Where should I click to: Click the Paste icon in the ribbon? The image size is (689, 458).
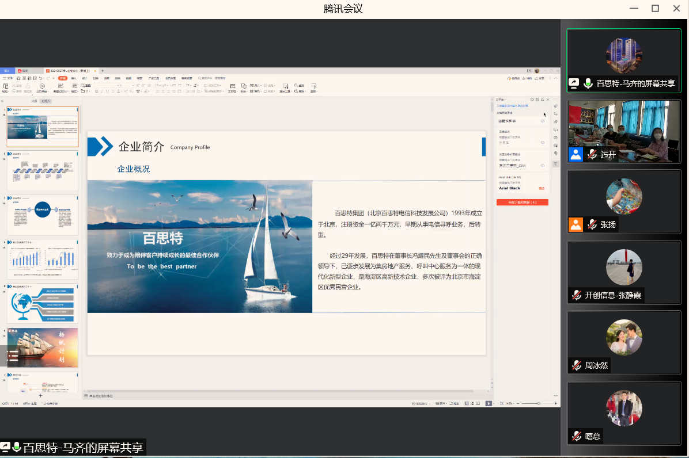click(x=5, y=87)
